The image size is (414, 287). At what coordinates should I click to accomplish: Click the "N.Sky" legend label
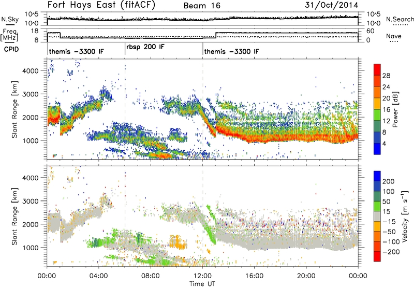pyautogui.click(x=10, y=19)
